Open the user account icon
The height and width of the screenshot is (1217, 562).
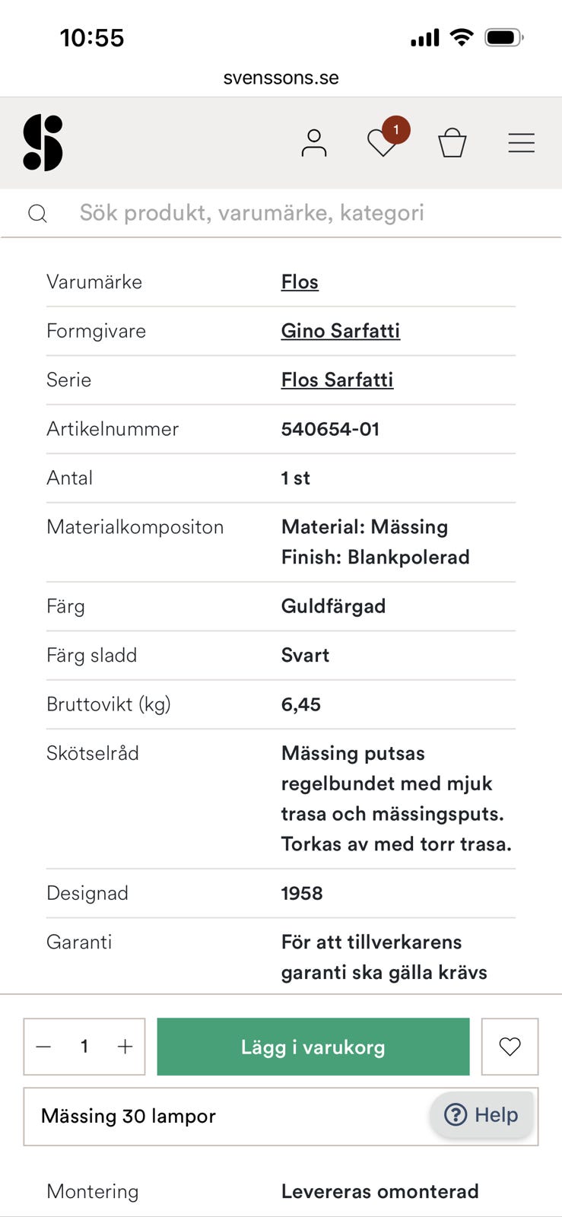313,143
